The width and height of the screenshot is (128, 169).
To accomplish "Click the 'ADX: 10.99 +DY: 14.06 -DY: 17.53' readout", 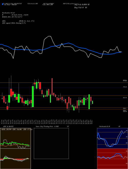I will 17,129.
